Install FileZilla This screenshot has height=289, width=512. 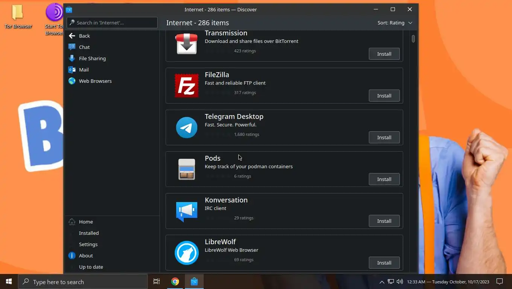coord(384,96)
